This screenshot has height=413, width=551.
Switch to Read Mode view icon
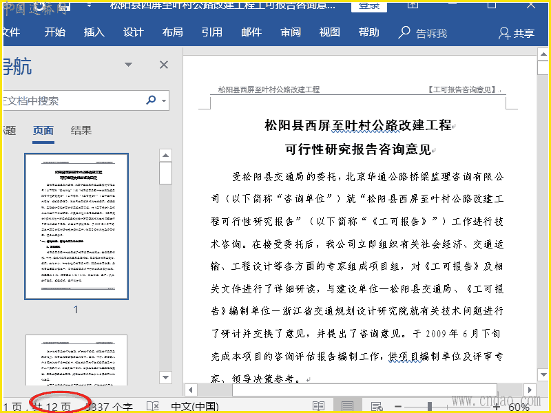(x=318, y=406)
